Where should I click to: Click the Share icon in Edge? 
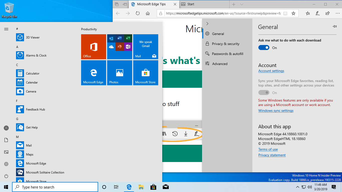coord(327,13)
